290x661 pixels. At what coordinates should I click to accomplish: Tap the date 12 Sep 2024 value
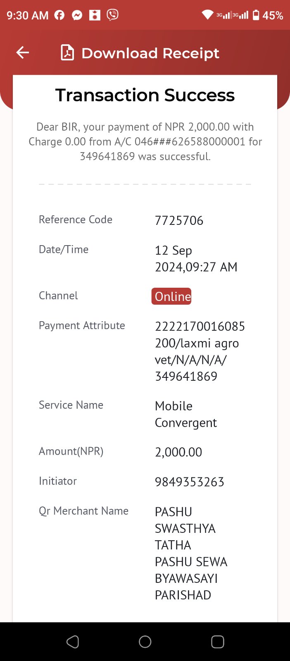tap(196, 258)
